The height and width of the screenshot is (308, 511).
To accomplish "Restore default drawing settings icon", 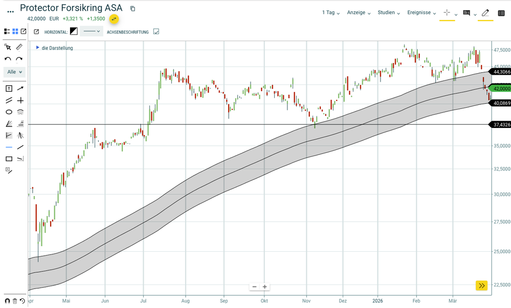I will (22, 301).
